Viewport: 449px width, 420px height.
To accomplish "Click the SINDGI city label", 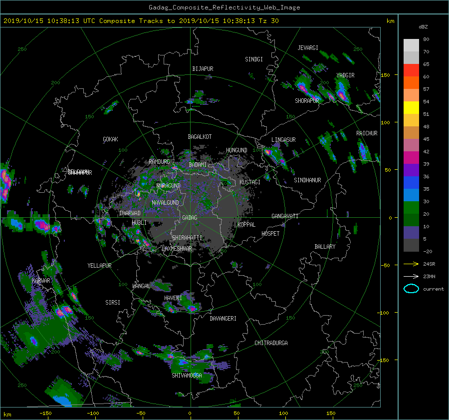I will pyautogui.click(x=254, y=59).
